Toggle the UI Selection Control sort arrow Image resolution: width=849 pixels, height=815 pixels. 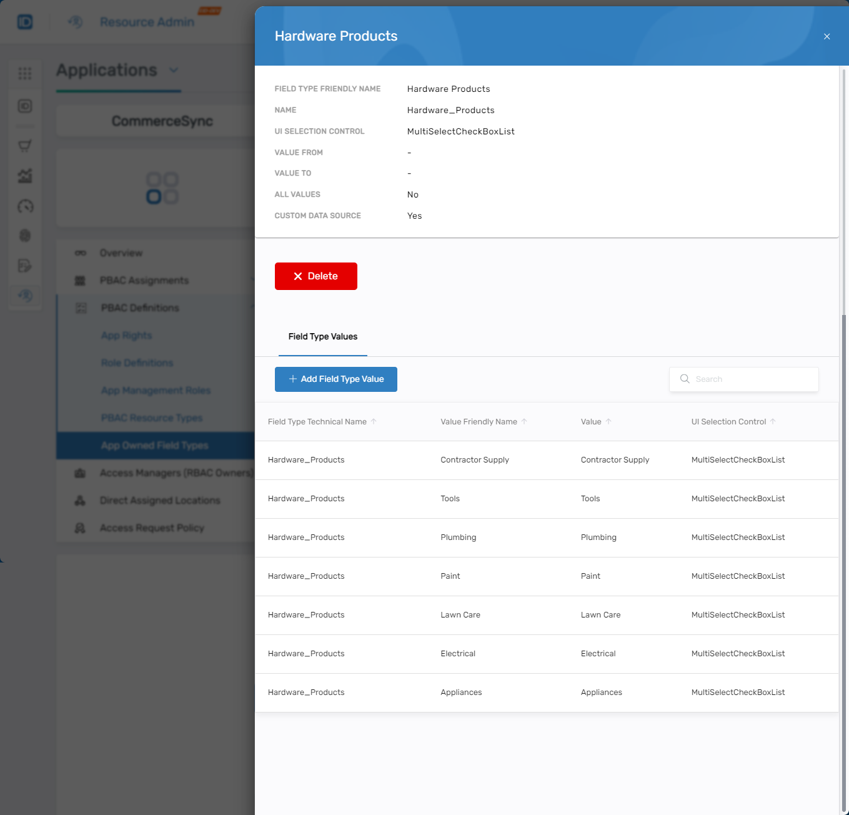pos(773,421)
